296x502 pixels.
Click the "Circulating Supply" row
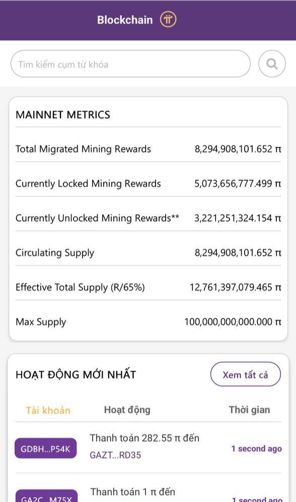tap(149, 253)
